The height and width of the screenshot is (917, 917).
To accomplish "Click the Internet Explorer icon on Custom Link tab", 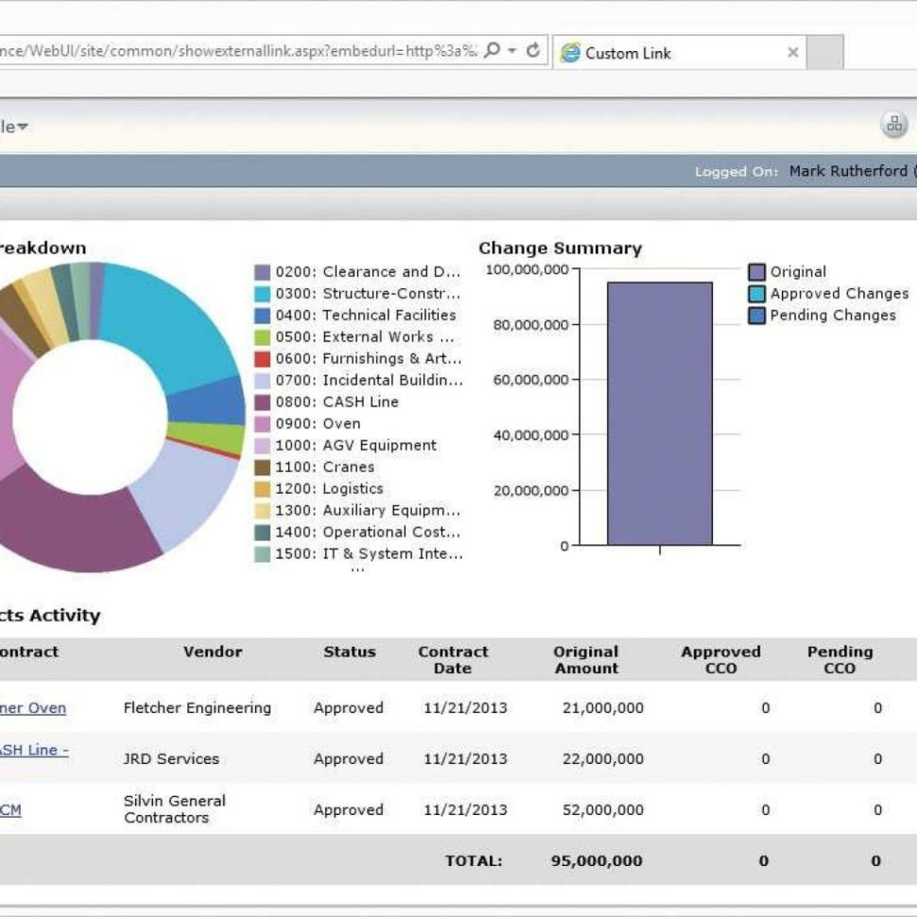I will (570, 53).
